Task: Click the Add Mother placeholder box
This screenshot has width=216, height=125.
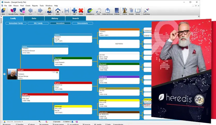Action: (119, 44)
